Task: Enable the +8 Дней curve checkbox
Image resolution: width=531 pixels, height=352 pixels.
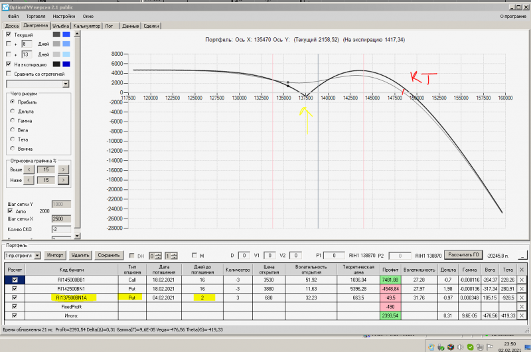Action: tap(9, 44)
